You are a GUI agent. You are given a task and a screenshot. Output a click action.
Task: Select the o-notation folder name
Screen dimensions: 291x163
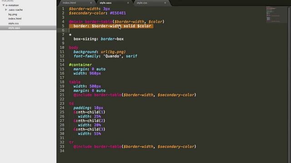[12, 5]
